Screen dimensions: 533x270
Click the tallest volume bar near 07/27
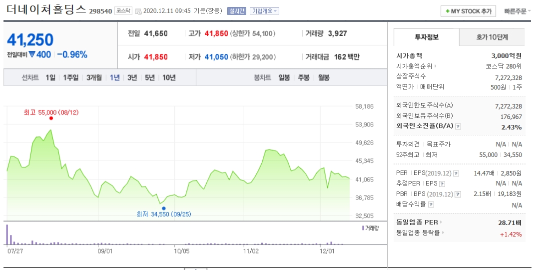point(7,234)
